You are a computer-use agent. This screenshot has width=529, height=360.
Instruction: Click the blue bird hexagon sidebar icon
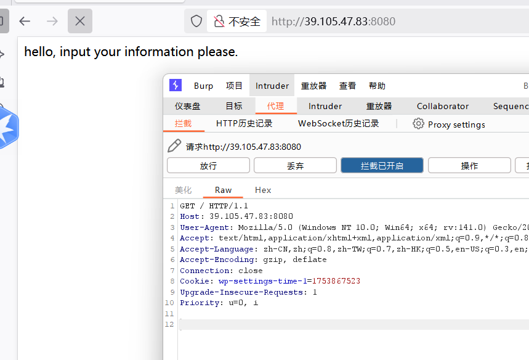point(7,128)
